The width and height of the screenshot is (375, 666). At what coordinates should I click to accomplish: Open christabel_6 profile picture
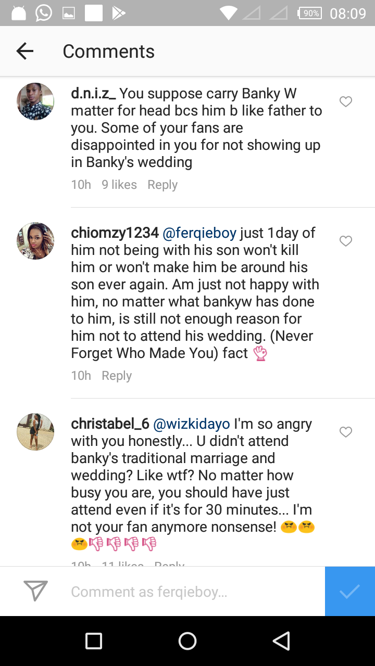coord(35,432)
